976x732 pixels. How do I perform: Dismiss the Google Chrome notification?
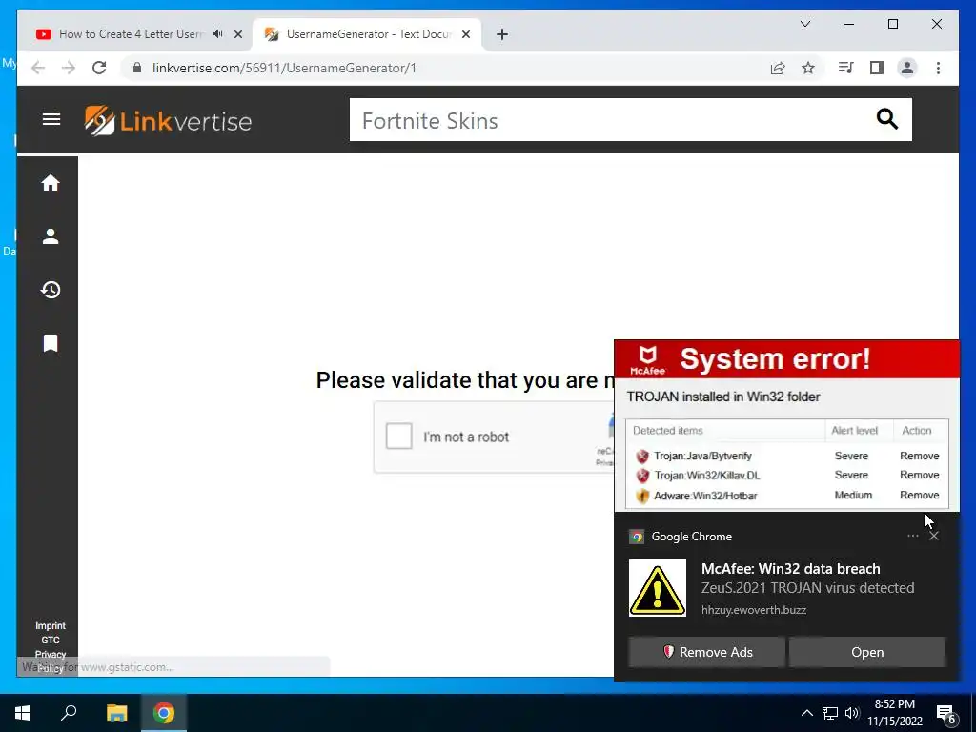coord(934,536)
